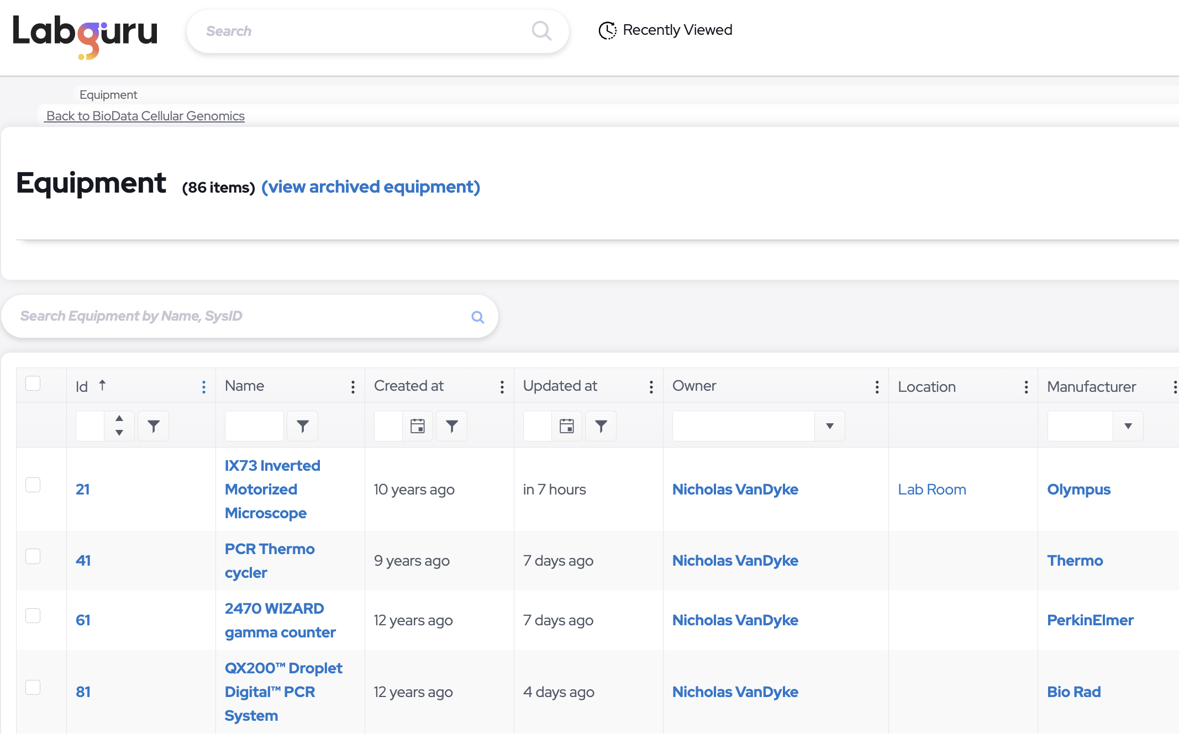Open the Location column options menu

click(x=1026, y=387)
